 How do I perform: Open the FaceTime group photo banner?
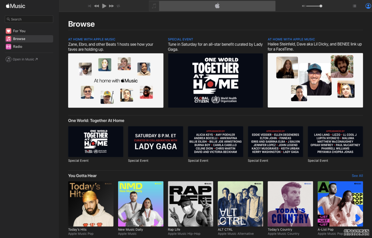(315, 80)
